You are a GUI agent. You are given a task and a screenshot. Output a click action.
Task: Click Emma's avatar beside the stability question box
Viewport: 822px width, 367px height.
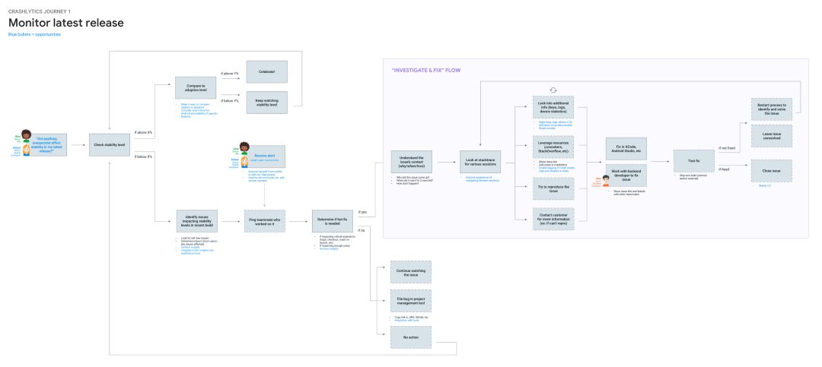point(26,149)
